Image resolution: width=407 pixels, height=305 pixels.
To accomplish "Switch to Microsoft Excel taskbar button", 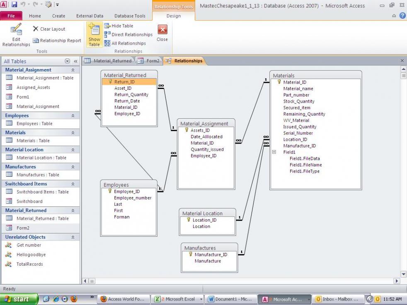I will tap(178, 299).
